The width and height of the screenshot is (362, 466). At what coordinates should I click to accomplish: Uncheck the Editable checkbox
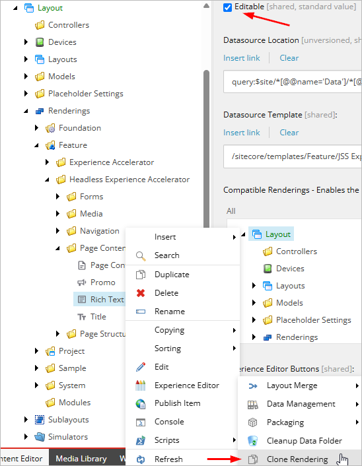[227, 7]
